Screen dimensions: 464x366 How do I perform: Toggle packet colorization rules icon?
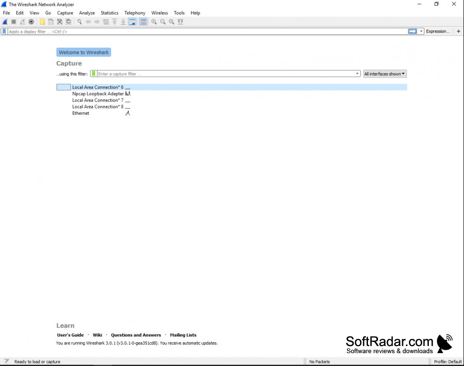(x=143, y=21)
